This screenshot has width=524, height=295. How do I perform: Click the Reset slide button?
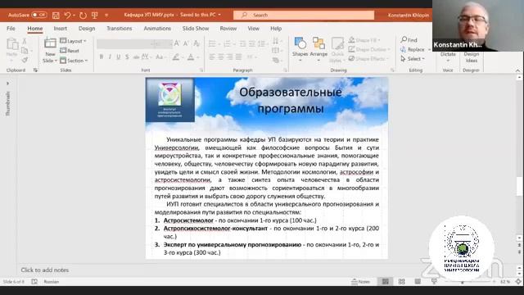pyautogui.click(x=70, y=51)
